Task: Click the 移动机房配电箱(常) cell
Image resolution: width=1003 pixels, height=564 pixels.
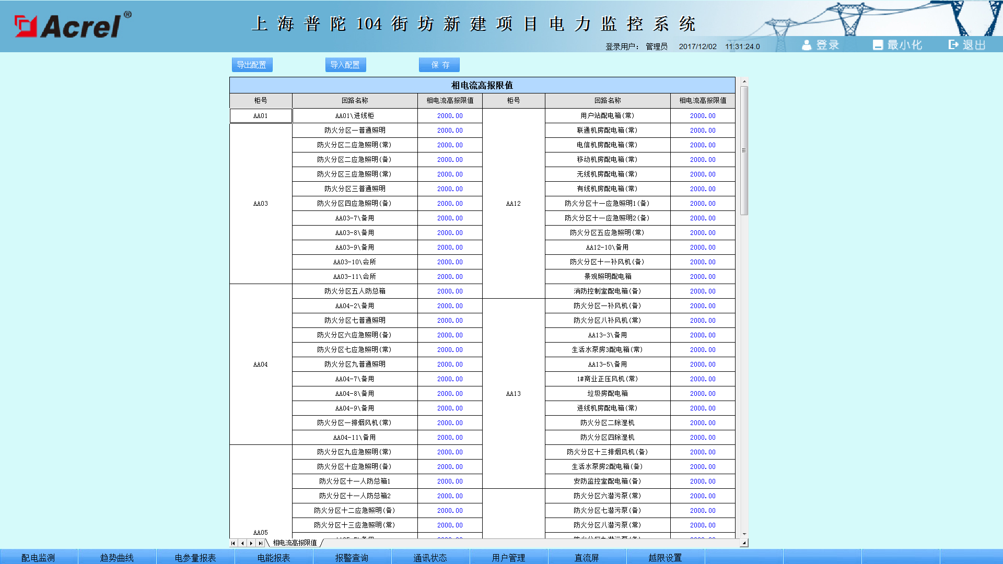Action: point(608,160)
